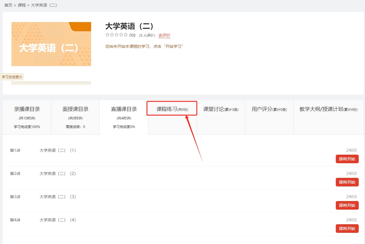Screen dimensions: 365x244
Task: Click 即将开始 button for 第3讲
Action: click(347, 205)
